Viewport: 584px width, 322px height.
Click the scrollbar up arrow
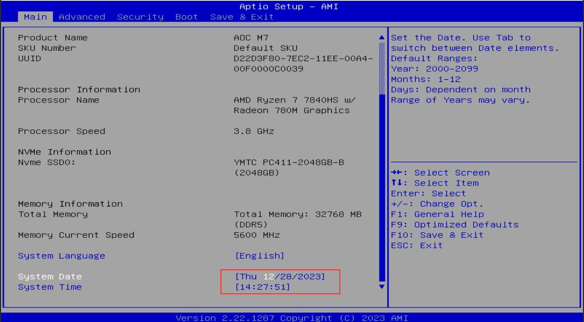click(x=382, y=38)
